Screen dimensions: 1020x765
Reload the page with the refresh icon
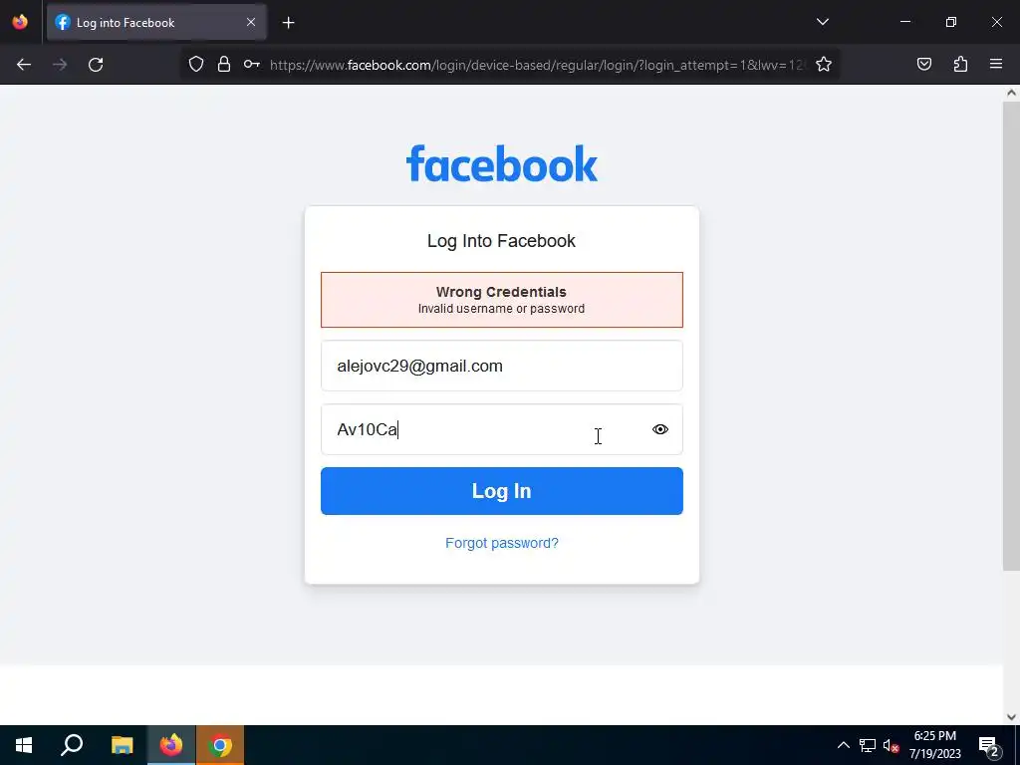(x=96, y=65)
